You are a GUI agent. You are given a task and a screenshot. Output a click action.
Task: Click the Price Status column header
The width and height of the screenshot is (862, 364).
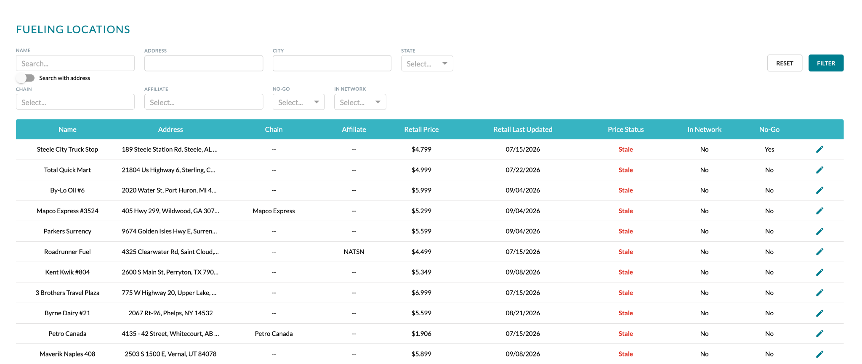(625, 129)
